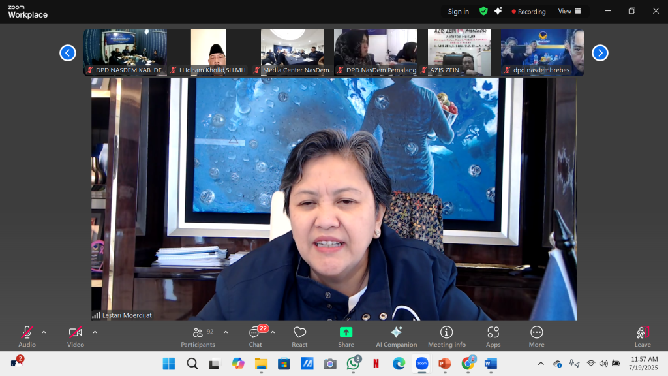668x376 pixels.
Task: Select the AZIS ZEIN participant thumbnail
Action: [459, 52]
